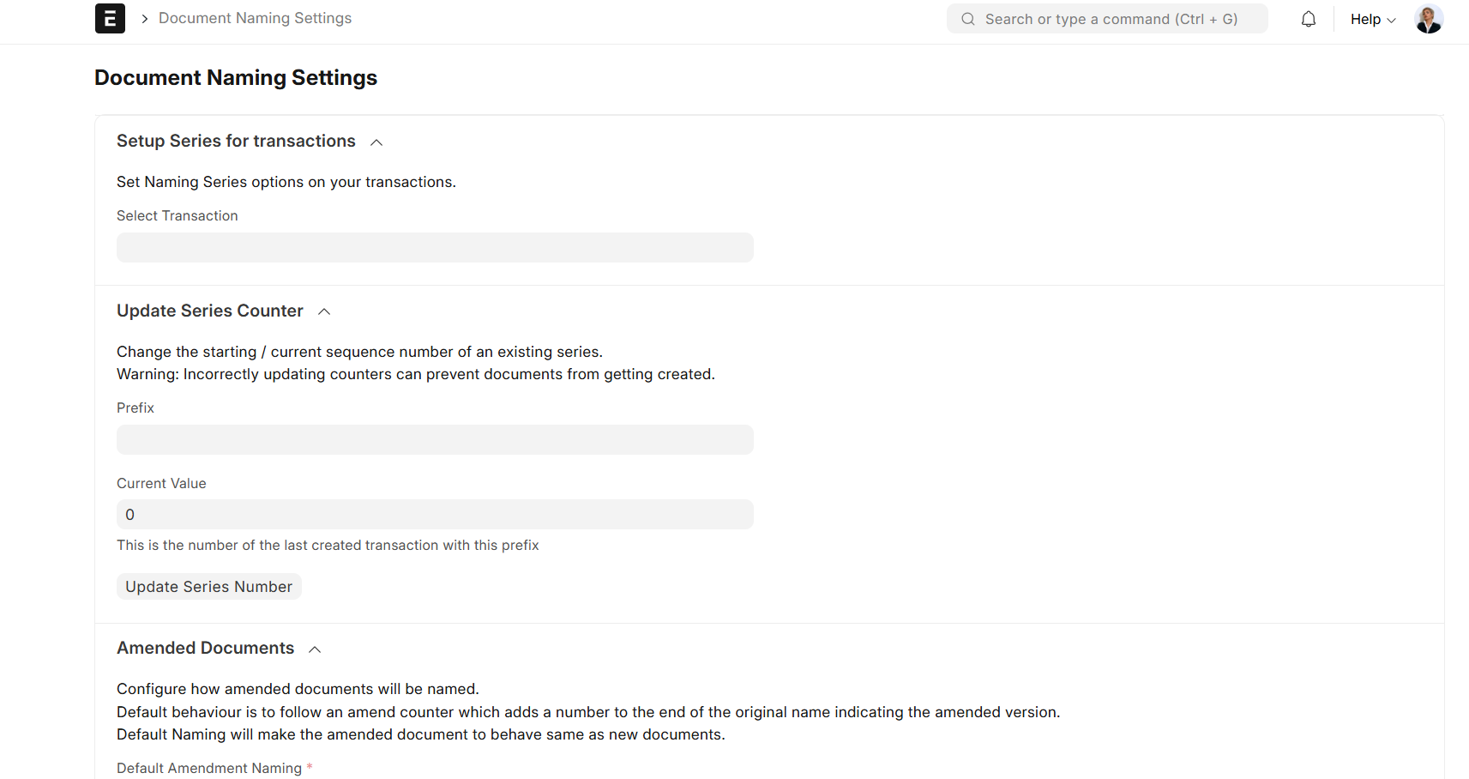Collapse section using Setup Series chevron
Viewport: 1469px width, 779px height.
point(376,142)
